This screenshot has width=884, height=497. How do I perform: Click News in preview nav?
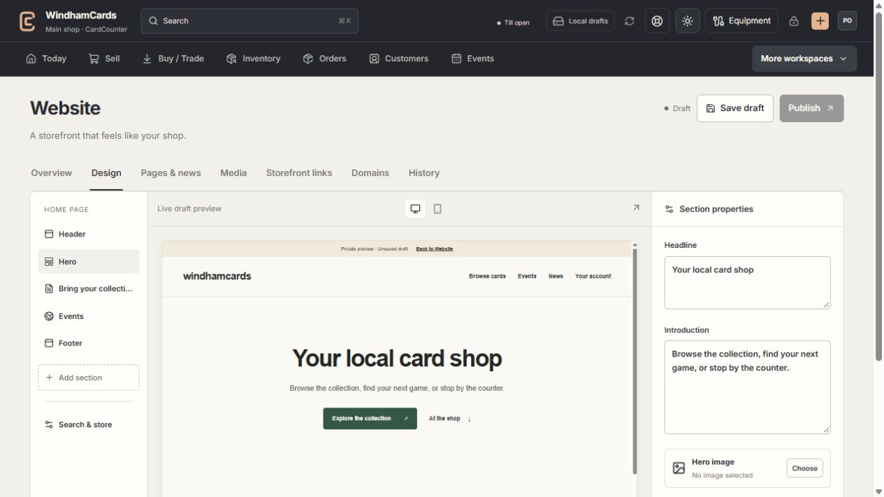556,276
